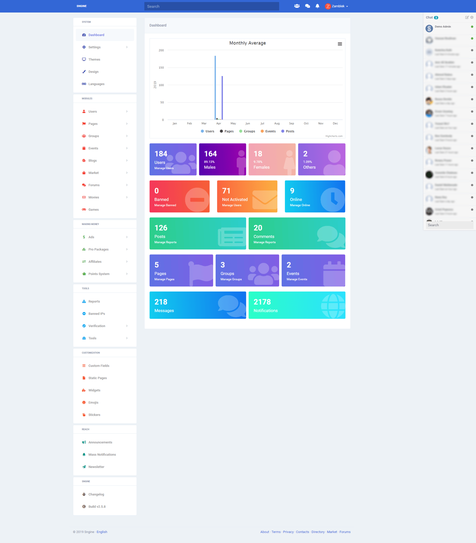The height and width of the screenshot is (543, 476).
Task: Click the Reports warning triangle icon
Action: (84, 301)
